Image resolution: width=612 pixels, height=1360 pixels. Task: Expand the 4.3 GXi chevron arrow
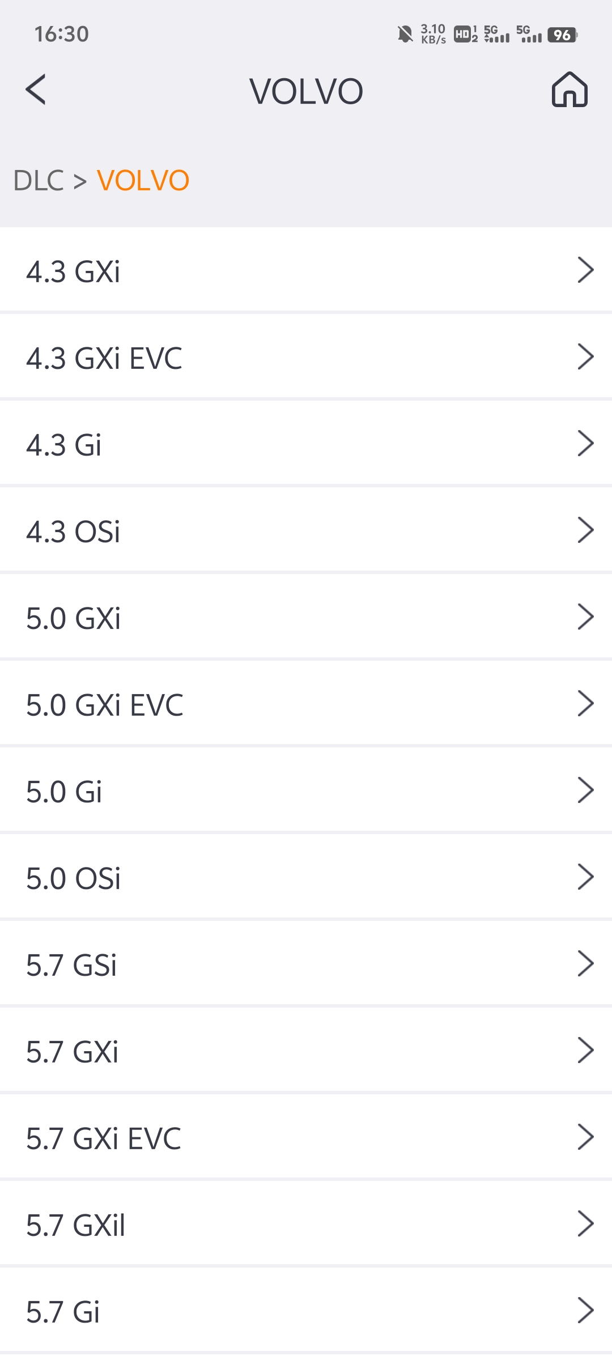[x=585, y=270]
